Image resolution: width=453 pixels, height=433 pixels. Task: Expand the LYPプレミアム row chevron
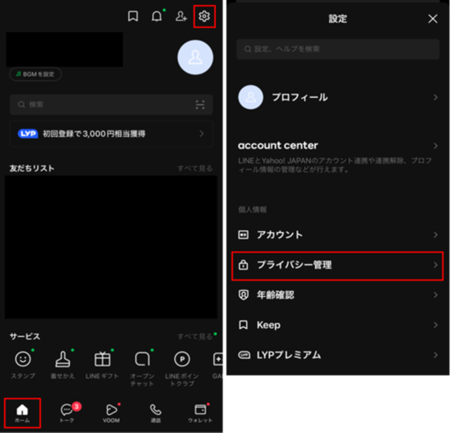(x=435, y=355)
